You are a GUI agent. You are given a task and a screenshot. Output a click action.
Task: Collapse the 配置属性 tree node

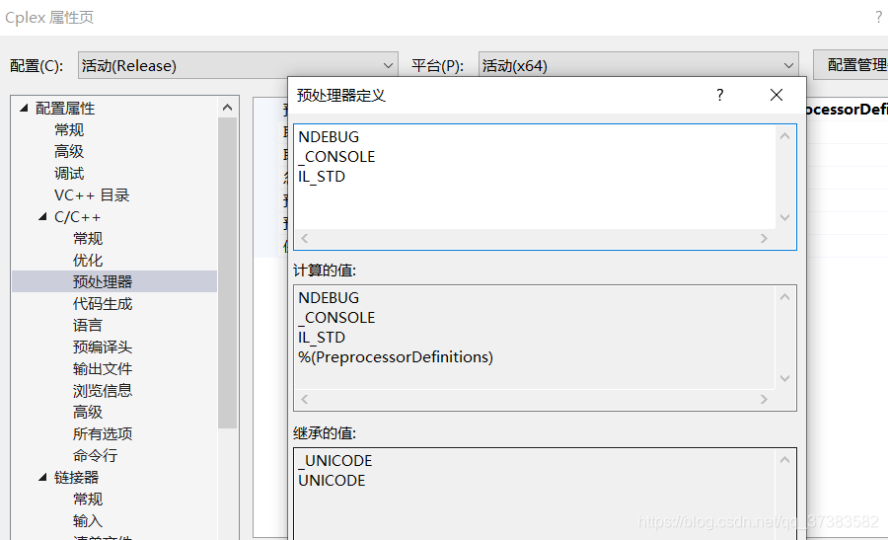tap(24, 108)
